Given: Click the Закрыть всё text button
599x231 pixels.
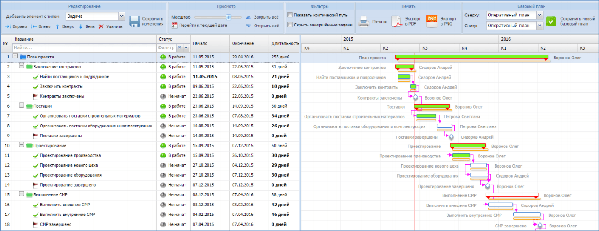Looking at the screenshot, I should [266, 17].
